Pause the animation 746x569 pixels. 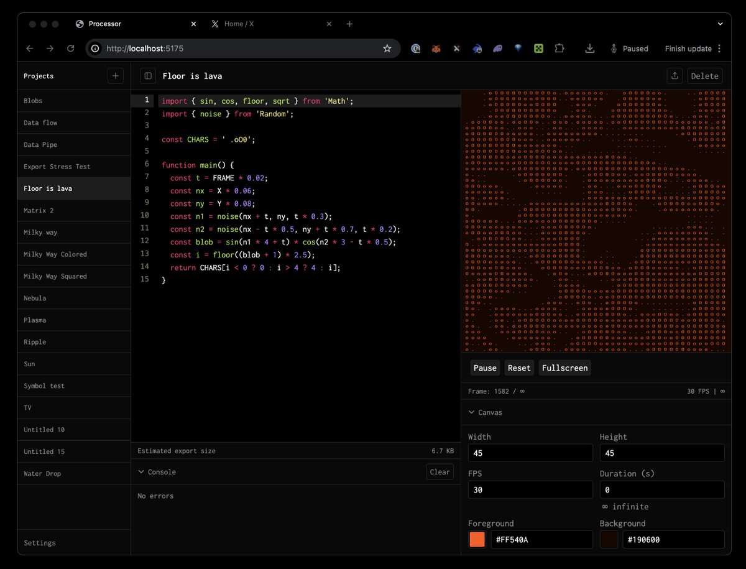point(485,368)
